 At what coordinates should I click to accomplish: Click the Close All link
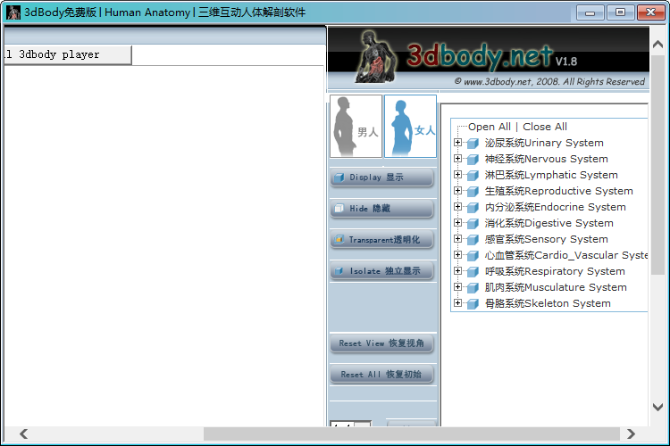(x=545, y=127)
